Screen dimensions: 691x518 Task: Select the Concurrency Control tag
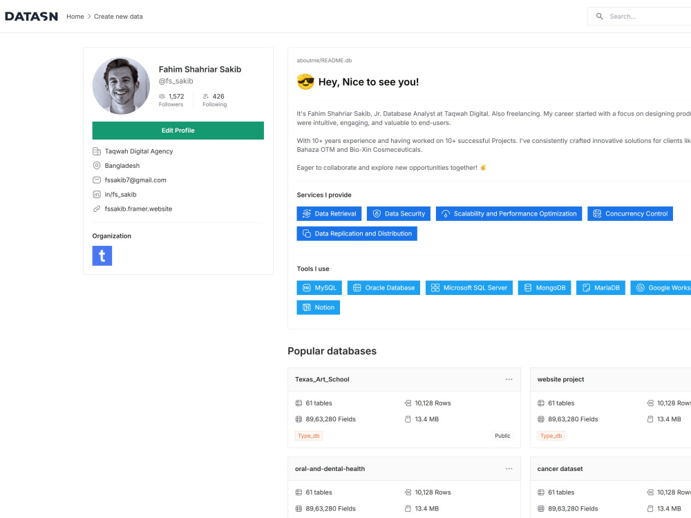[x=630, y=213]
